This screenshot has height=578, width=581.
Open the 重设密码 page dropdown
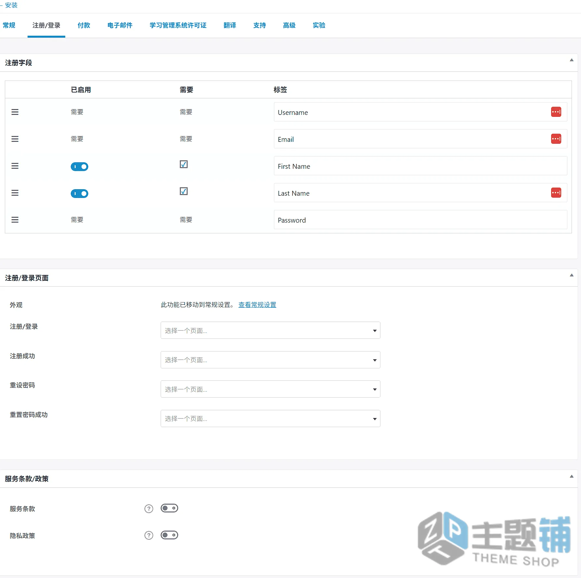(x=270, y=389)
